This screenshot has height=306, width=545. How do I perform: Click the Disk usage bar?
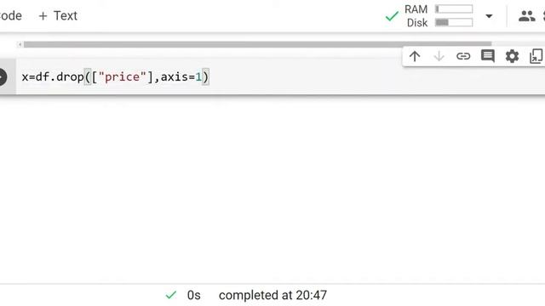[454, 23]
